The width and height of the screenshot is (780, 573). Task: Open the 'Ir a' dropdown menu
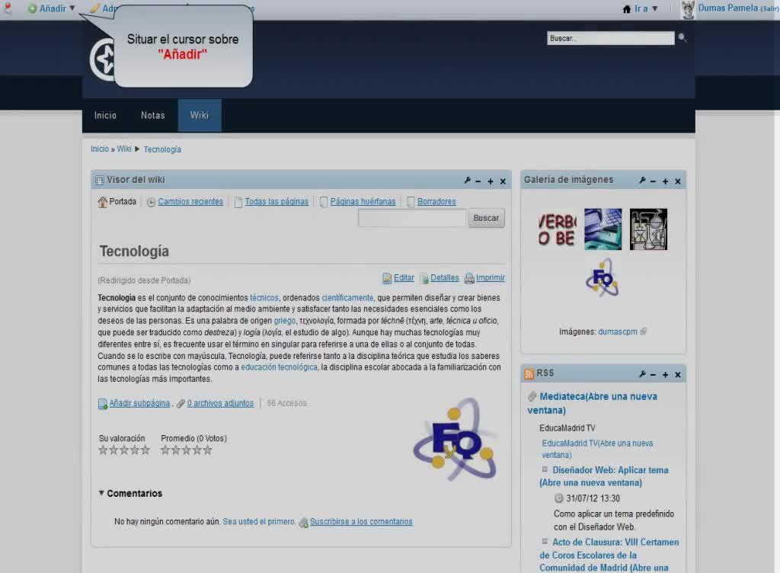[646, 8]
